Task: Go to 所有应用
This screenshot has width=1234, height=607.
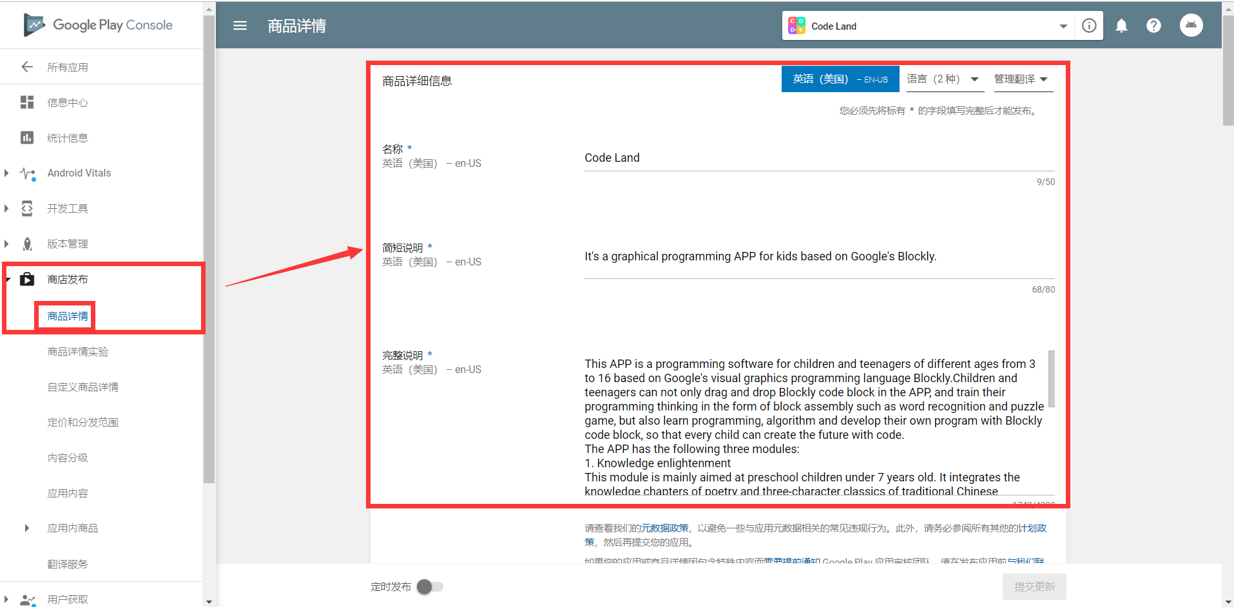Action: tap(68, 67)
